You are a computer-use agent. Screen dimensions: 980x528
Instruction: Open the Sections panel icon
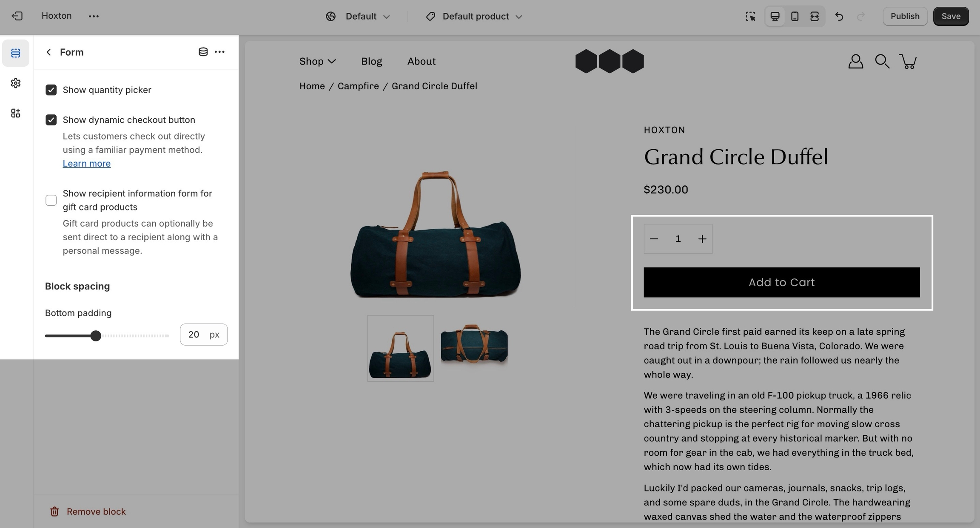(16, 53)
